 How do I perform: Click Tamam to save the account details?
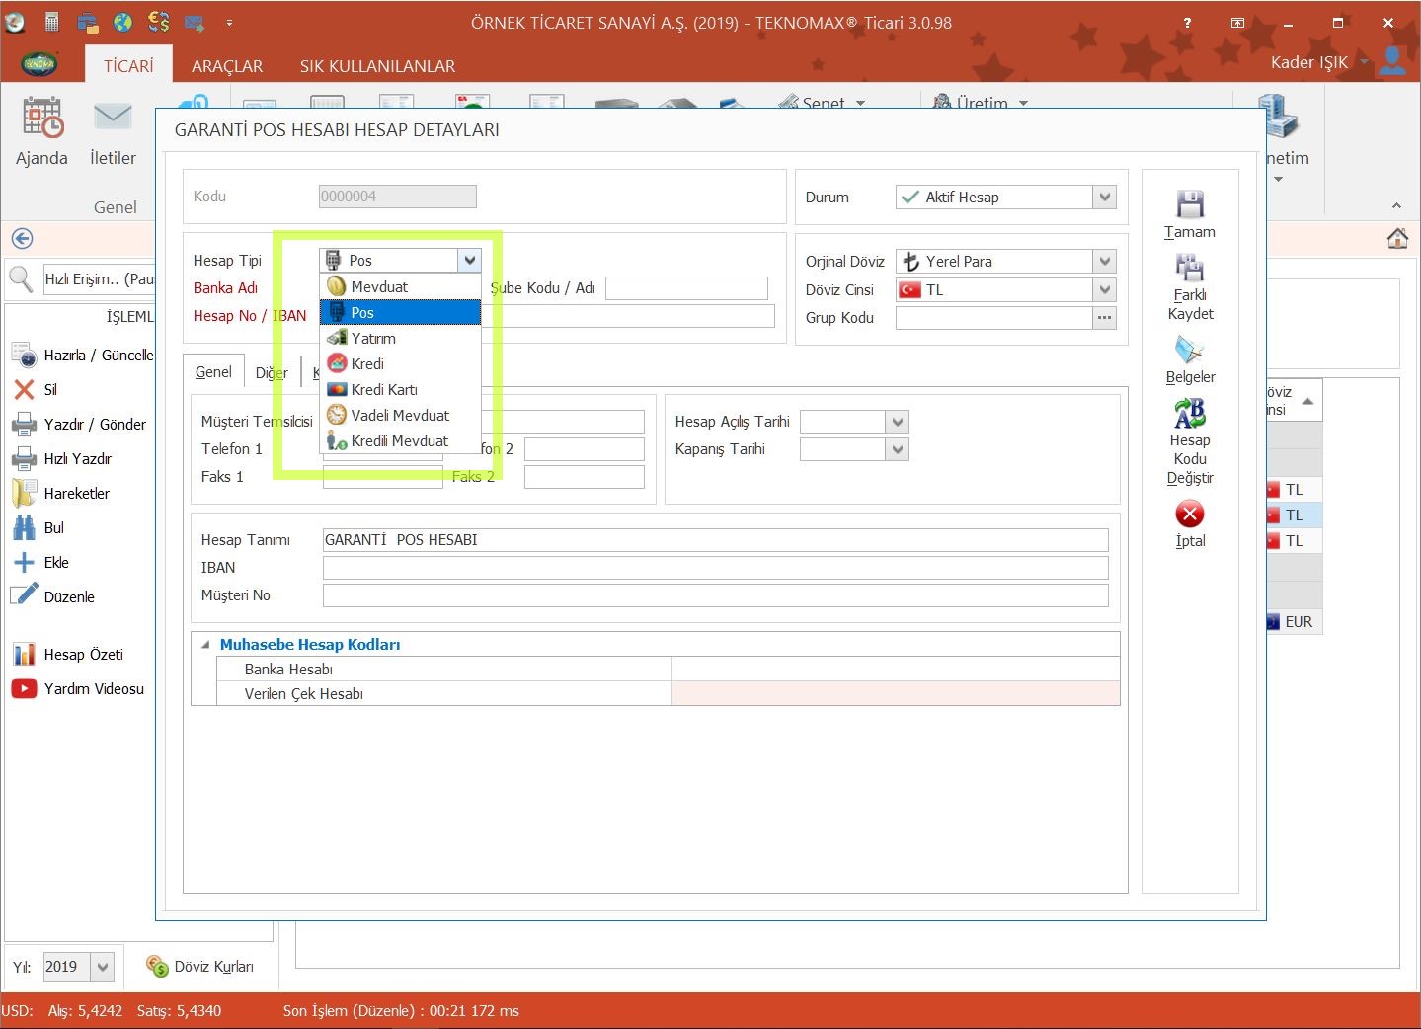(x=1190, y=214)
